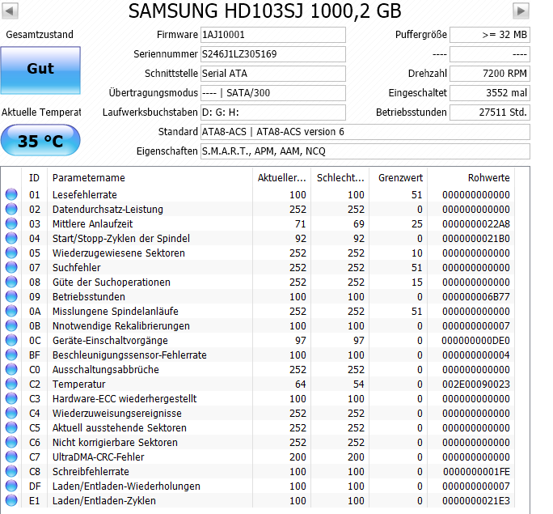Click the Laufwerksbuchstaben field D: G: H:
Viewport: 553px width, 514px height.
(273, 113)
